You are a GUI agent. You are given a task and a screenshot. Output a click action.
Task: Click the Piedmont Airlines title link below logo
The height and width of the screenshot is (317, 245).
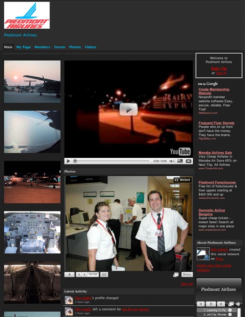[x=20, y=35]
